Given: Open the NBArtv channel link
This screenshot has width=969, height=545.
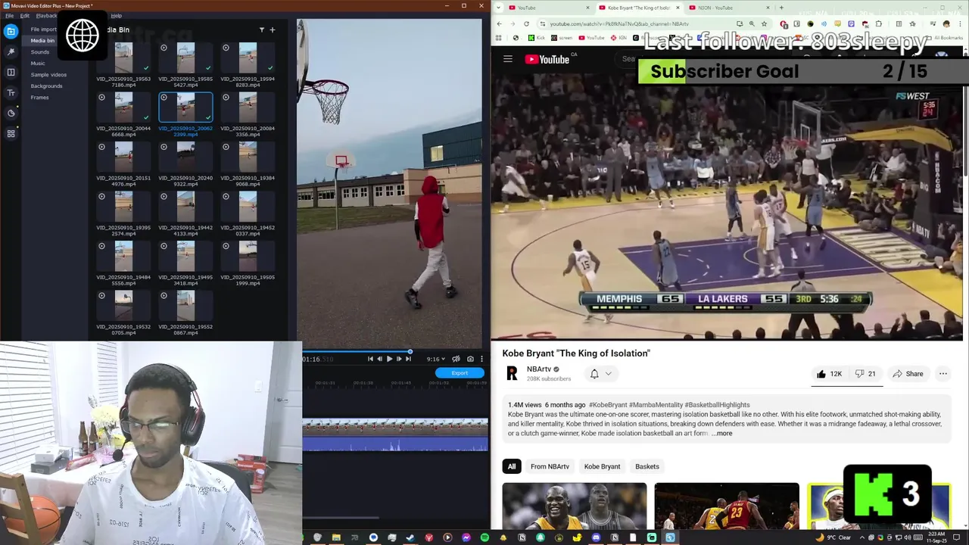Looking at the screenshot, I should pos(539,369).
